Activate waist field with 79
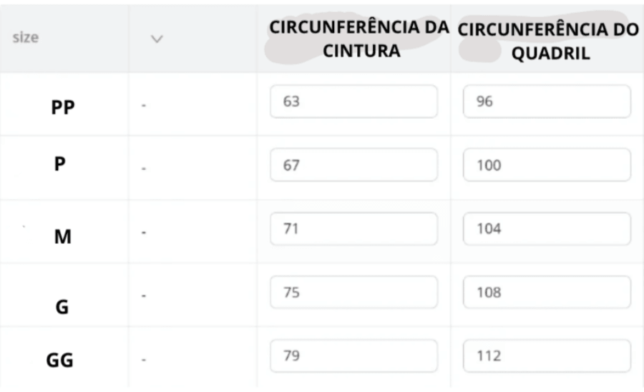This screenshot has width=644, height=392. click(353, 356)
